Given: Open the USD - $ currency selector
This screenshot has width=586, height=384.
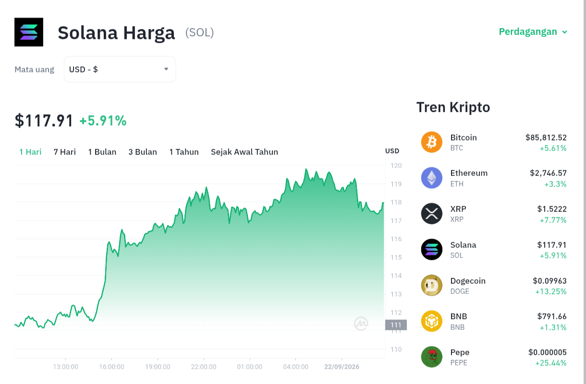Looking at the screenshot, I should click(120, 69).
